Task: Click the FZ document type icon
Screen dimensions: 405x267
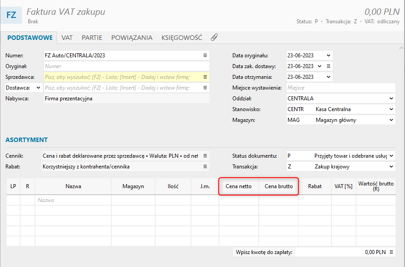Action: pos(12,15)
